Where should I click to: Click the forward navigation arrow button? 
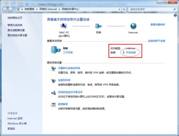click(10, 9)
